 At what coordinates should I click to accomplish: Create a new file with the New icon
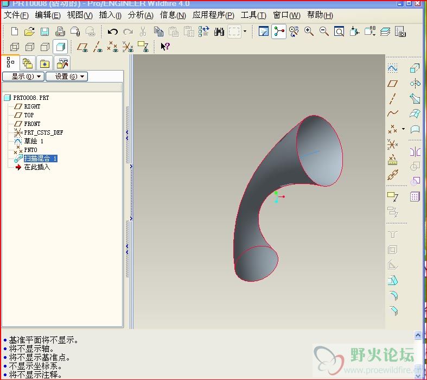point(15,31)
